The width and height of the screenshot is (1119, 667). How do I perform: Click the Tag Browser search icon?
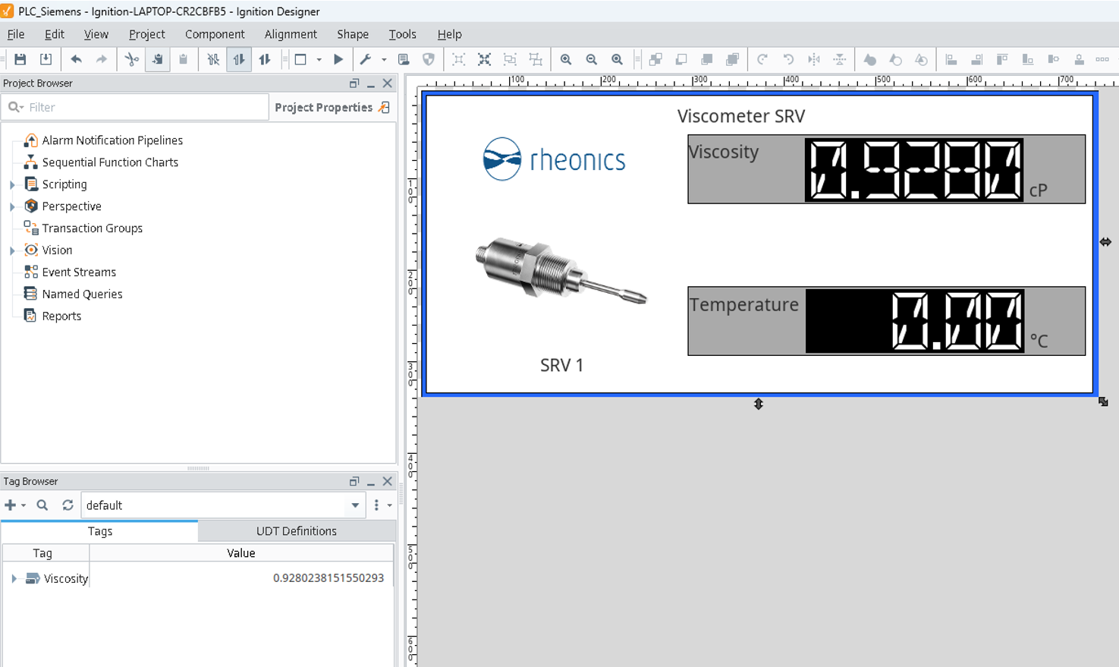(x=42, y=505)
